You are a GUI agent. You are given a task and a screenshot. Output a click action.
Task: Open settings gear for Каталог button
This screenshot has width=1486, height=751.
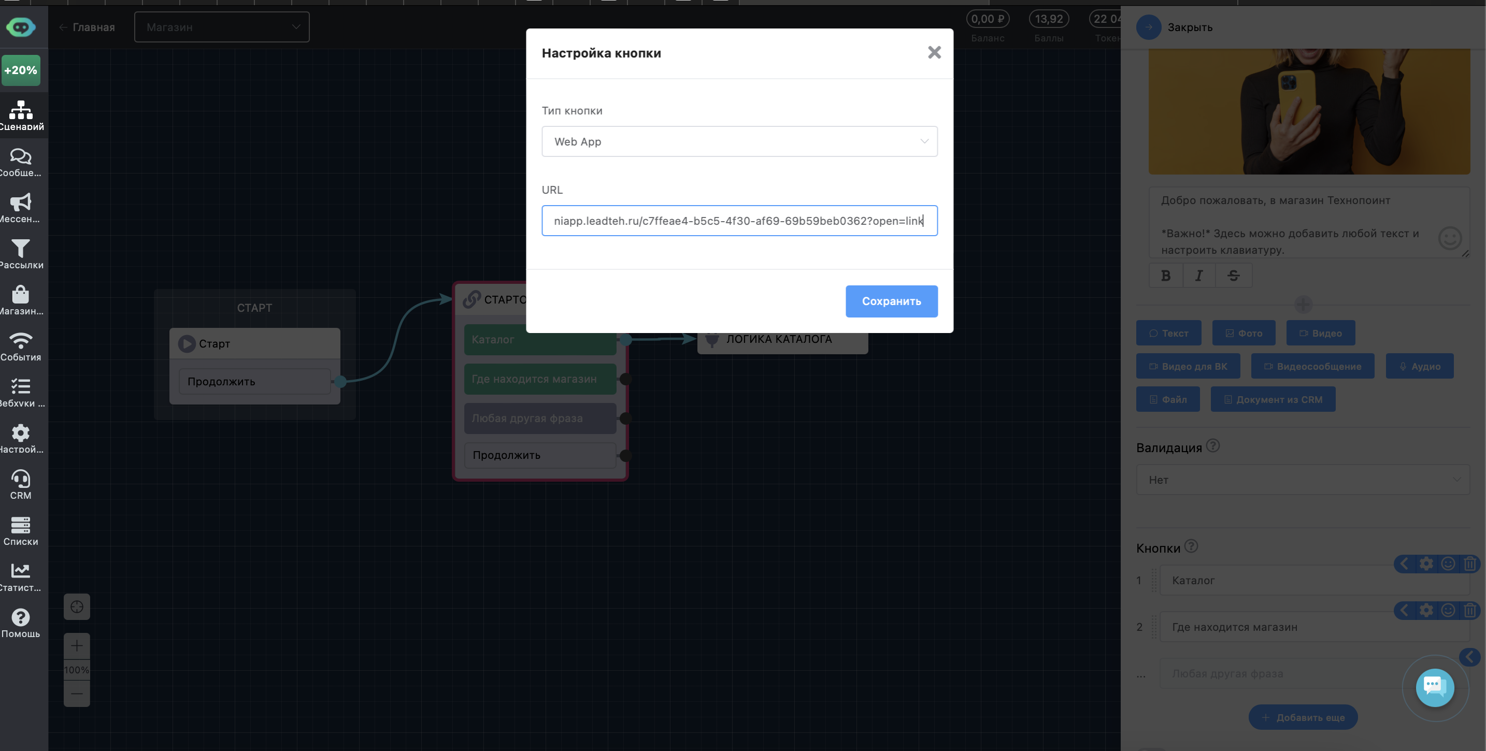[1426, 564]
